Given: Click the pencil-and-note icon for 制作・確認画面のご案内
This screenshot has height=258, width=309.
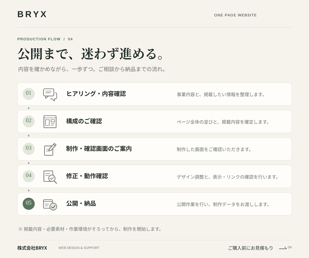Looking at the screenshot, I should tap(50, 149).
